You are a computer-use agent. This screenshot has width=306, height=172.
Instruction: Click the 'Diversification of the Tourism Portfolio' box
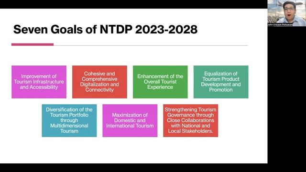click(69, 120)
